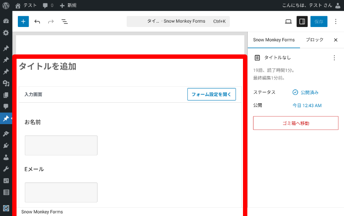Image resolution: width=344 pixels, height=216 pixels.
Task: Open the laptop preview view icon
Action: (288, 21)
